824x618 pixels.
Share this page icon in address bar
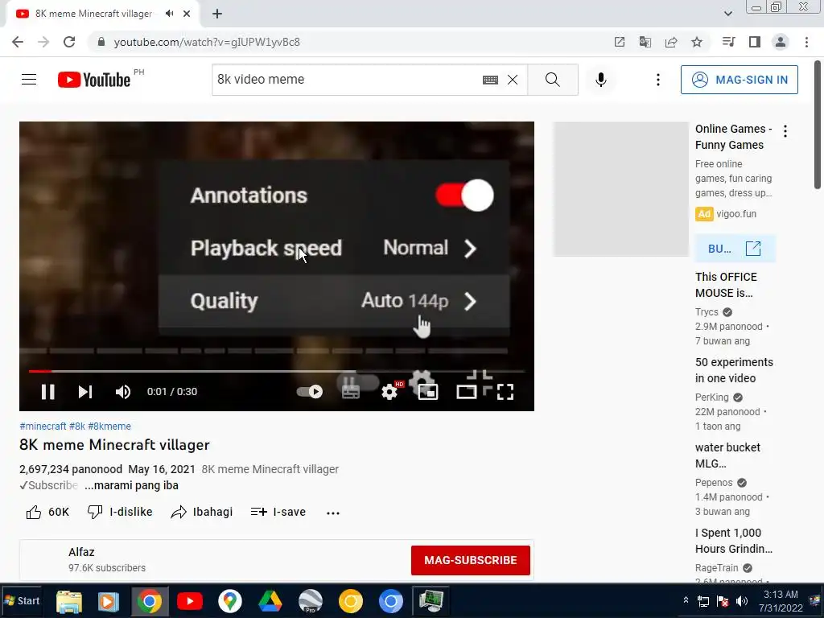click(x=671, y=42)
